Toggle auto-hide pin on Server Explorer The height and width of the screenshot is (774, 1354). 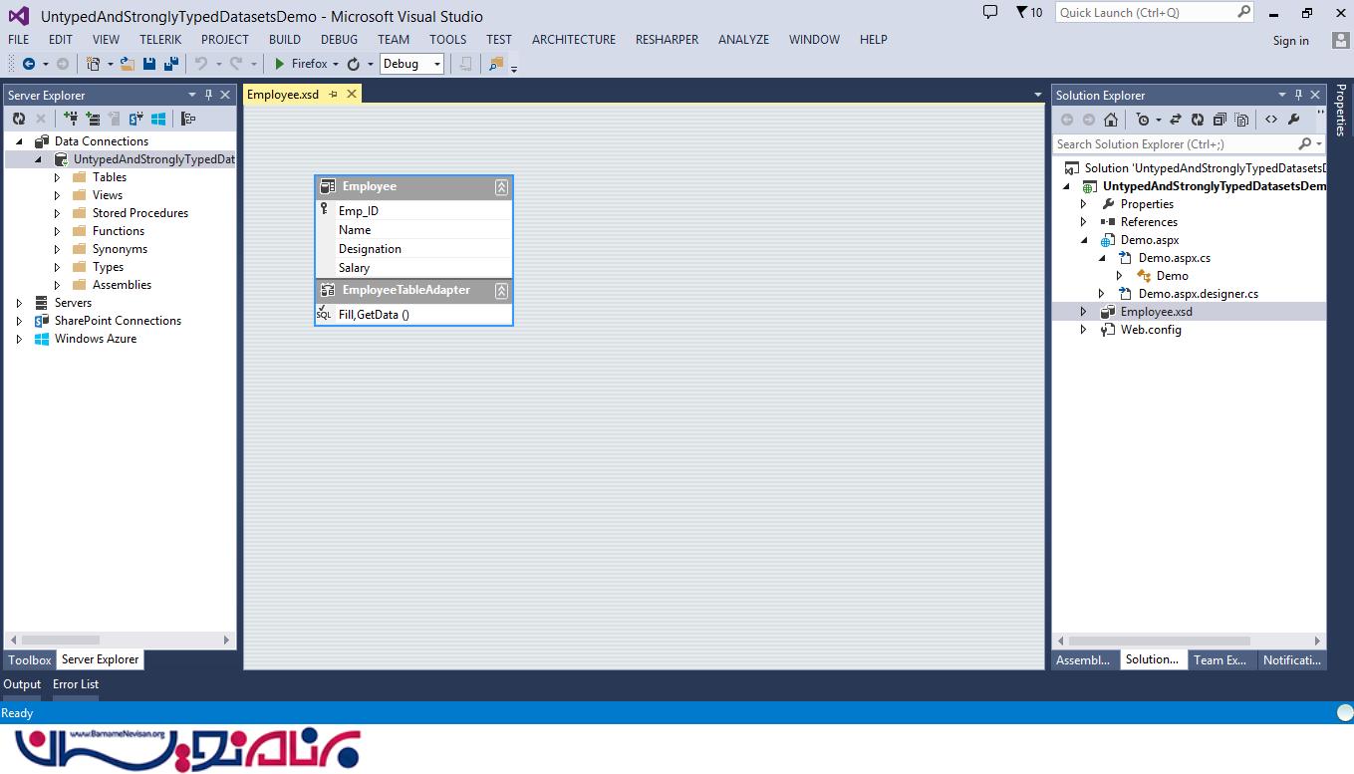click(x=208, y=95)
